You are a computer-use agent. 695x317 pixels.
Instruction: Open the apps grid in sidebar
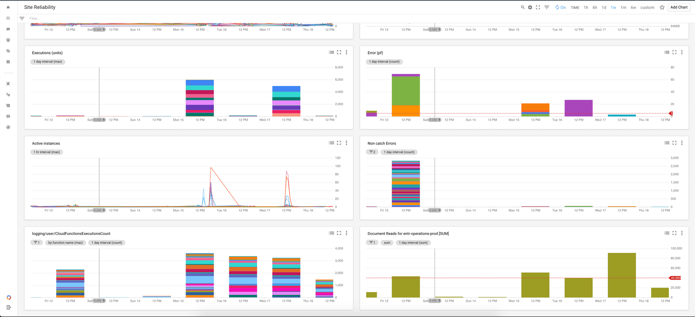[8, 18]
